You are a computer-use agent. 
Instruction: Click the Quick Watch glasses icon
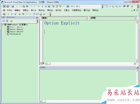coord(44,14)
